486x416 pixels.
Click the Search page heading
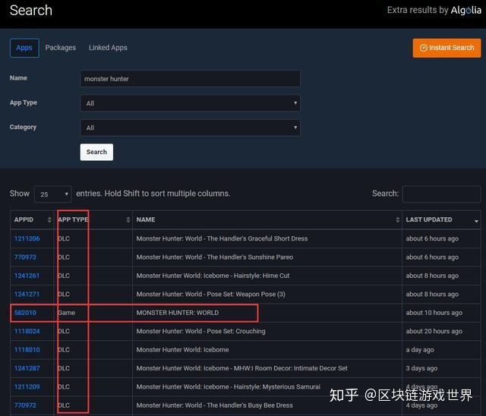[x=31, y=10]
